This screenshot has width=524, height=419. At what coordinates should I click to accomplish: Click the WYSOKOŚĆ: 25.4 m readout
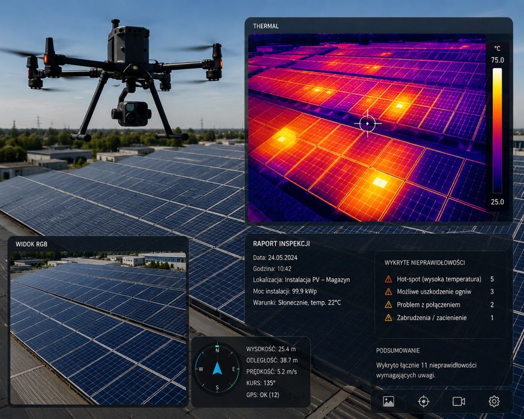click(x=271, y=349)
